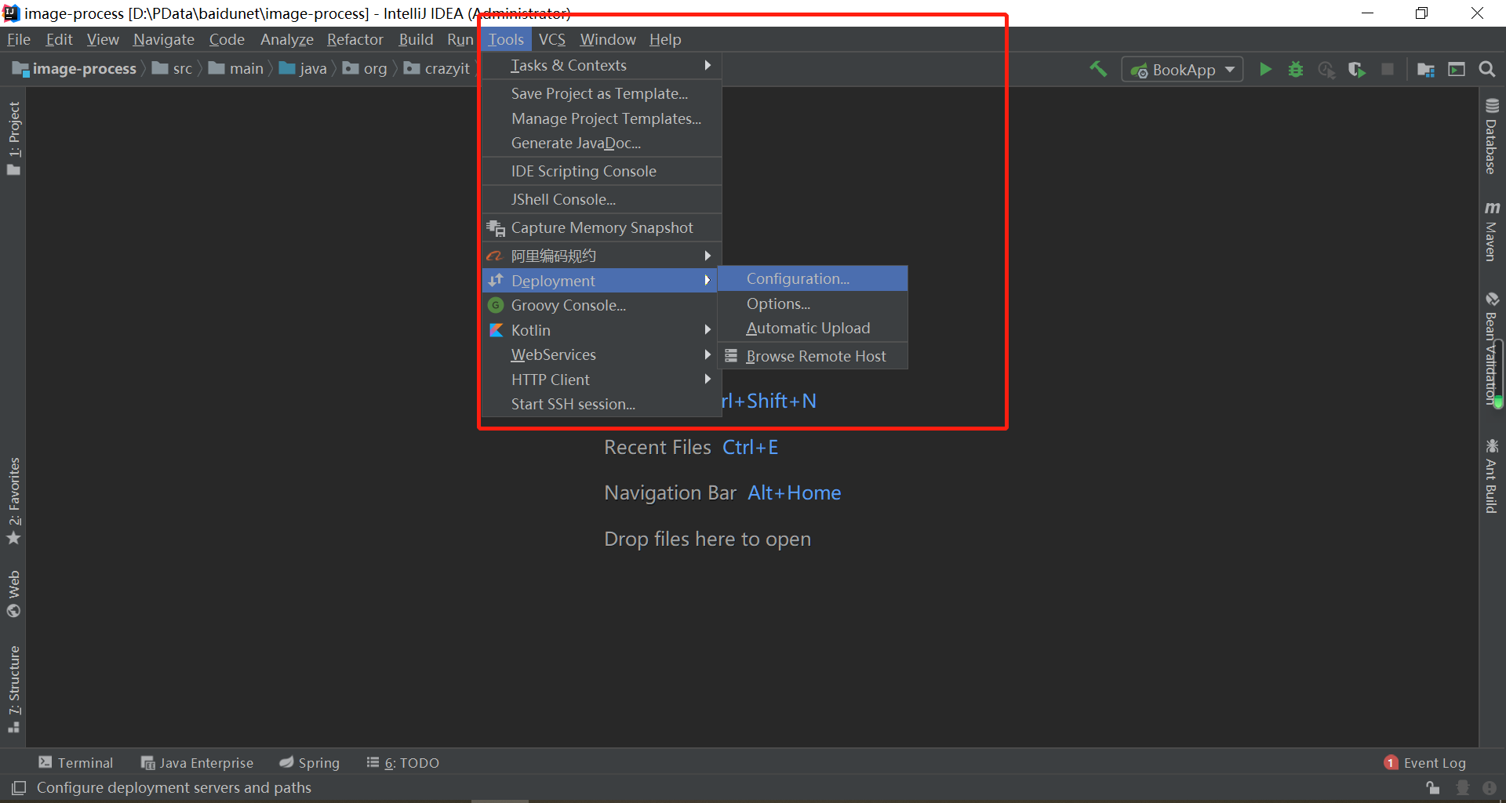Open Search Everywhere via the magnifier icon
Screen dimensions: 1506x803
pyautogui.click(x=1487, y=69)
